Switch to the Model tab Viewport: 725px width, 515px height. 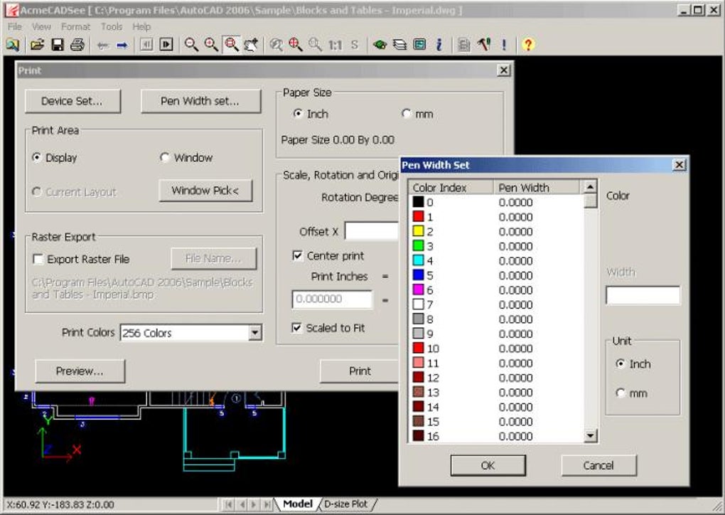click(298, 504)
